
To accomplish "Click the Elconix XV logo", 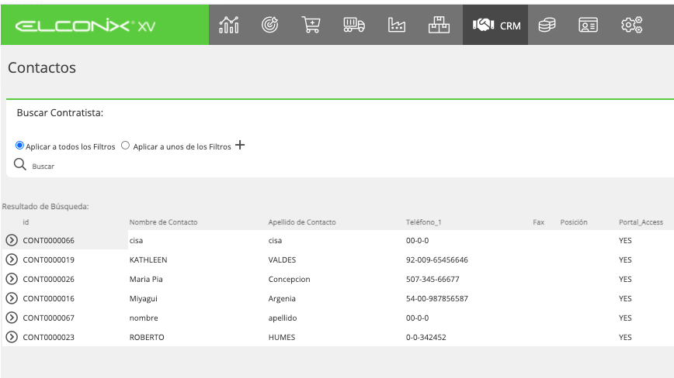I will 85,26.
